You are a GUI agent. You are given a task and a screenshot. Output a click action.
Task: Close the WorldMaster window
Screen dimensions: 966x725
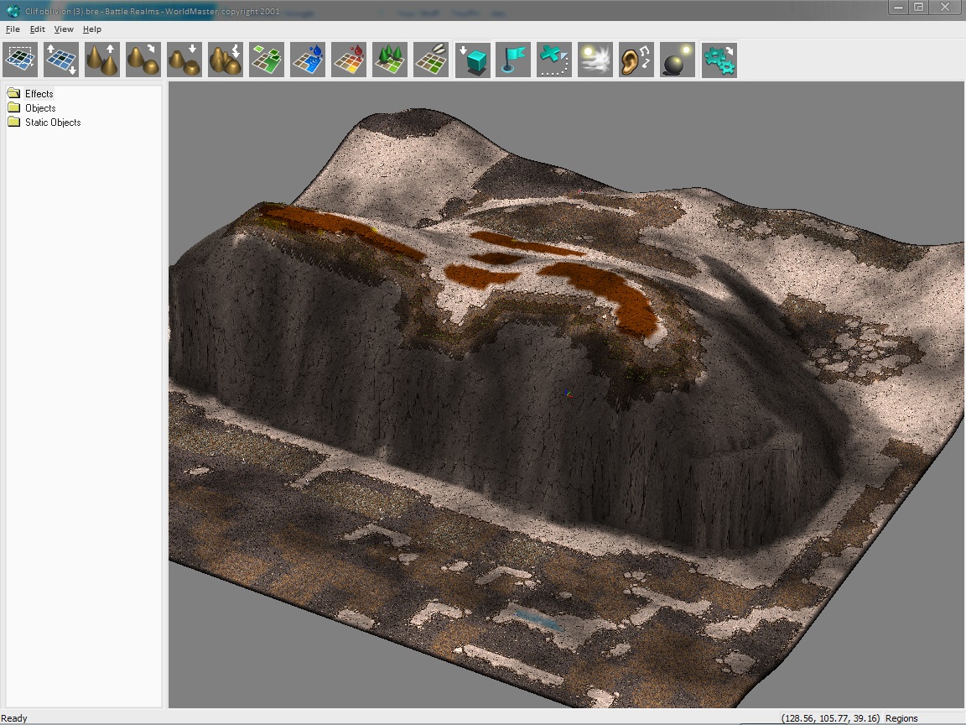[946, 8]
